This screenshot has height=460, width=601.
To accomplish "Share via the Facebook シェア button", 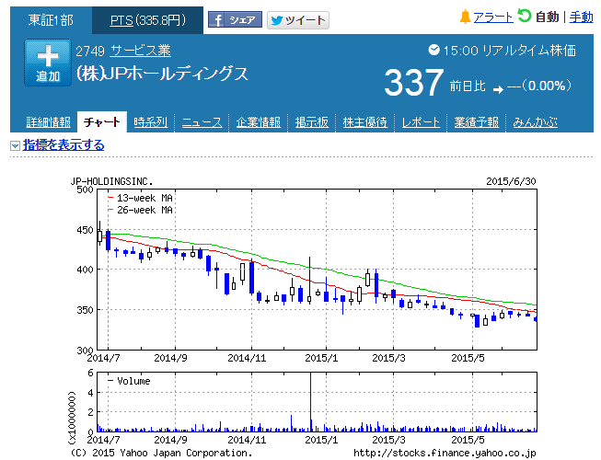I will click(235, 20).
